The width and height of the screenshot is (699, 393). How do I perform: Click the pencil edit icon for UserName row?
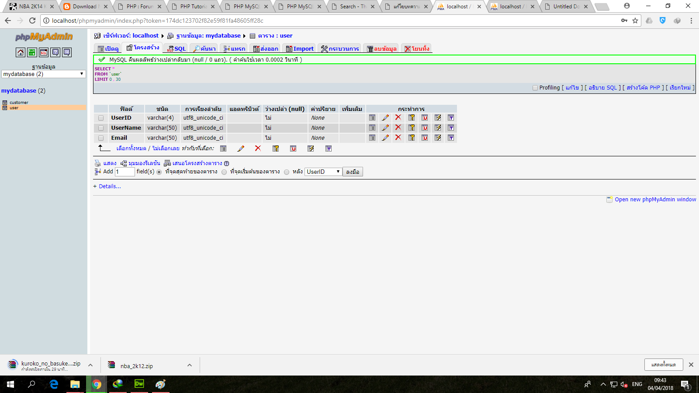385,128
